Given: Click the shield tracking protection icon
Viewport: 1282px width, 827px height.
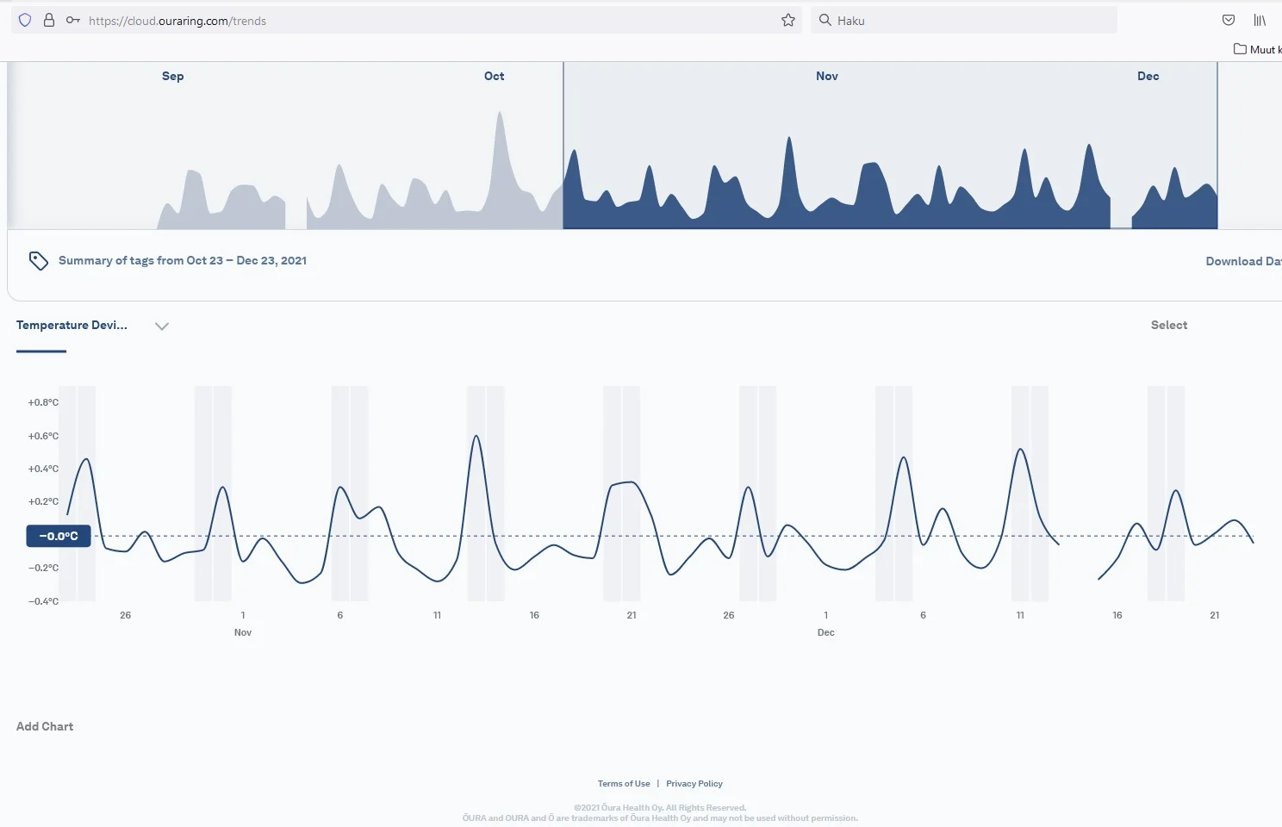Looking at the screenshot, I should (25, 20).
